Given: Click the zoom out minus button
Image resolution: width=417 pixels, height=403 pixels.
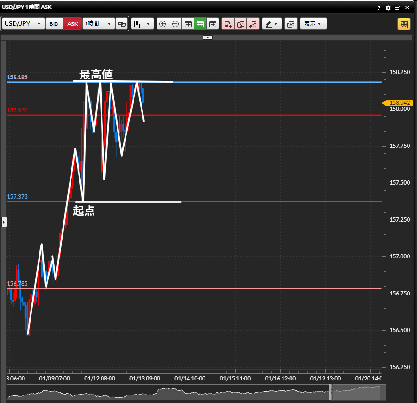Looking at the screenshot, I should click(x=175, y=24).
